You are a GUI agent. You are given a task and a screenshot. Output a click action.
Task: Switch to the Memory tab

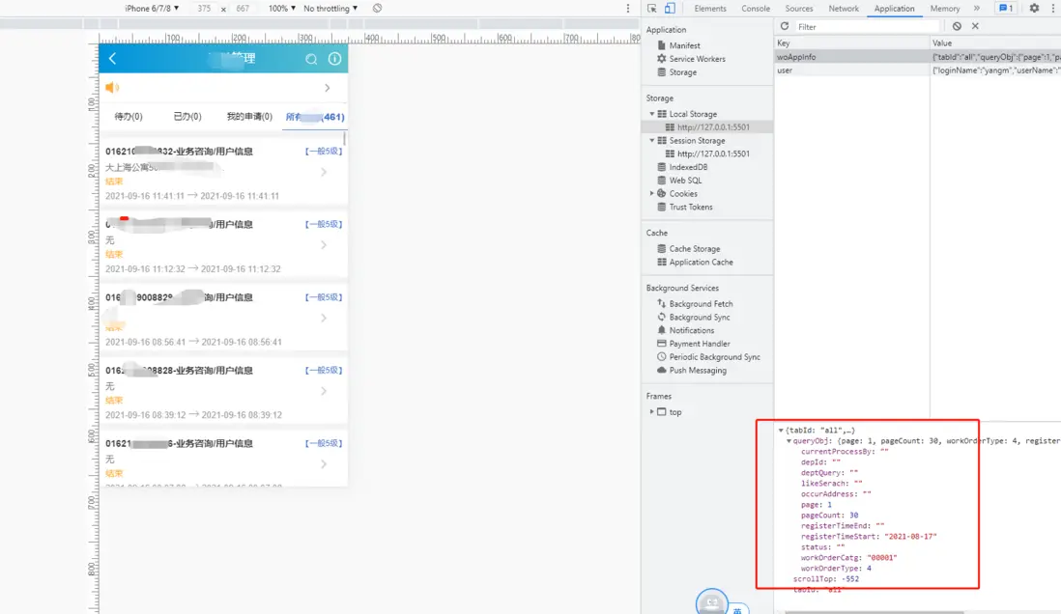[x=945, y=8]
